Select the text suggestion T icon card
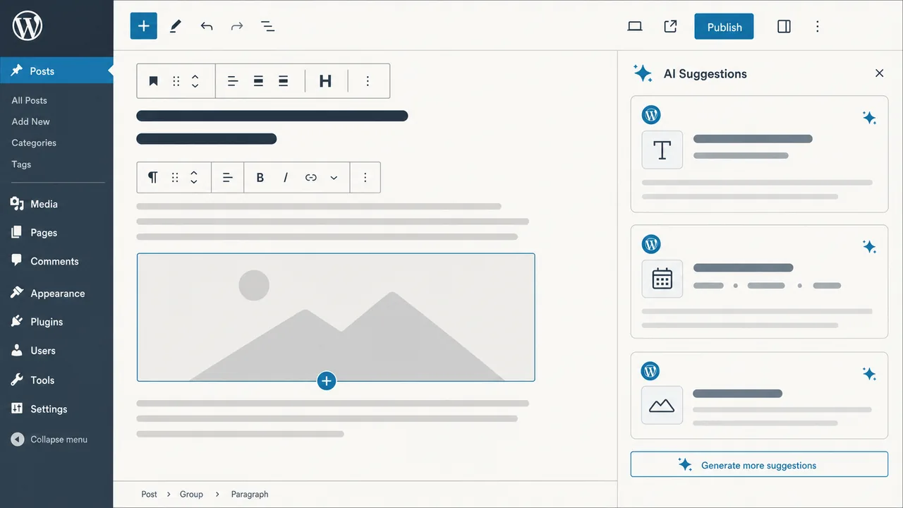 (662, 150)
